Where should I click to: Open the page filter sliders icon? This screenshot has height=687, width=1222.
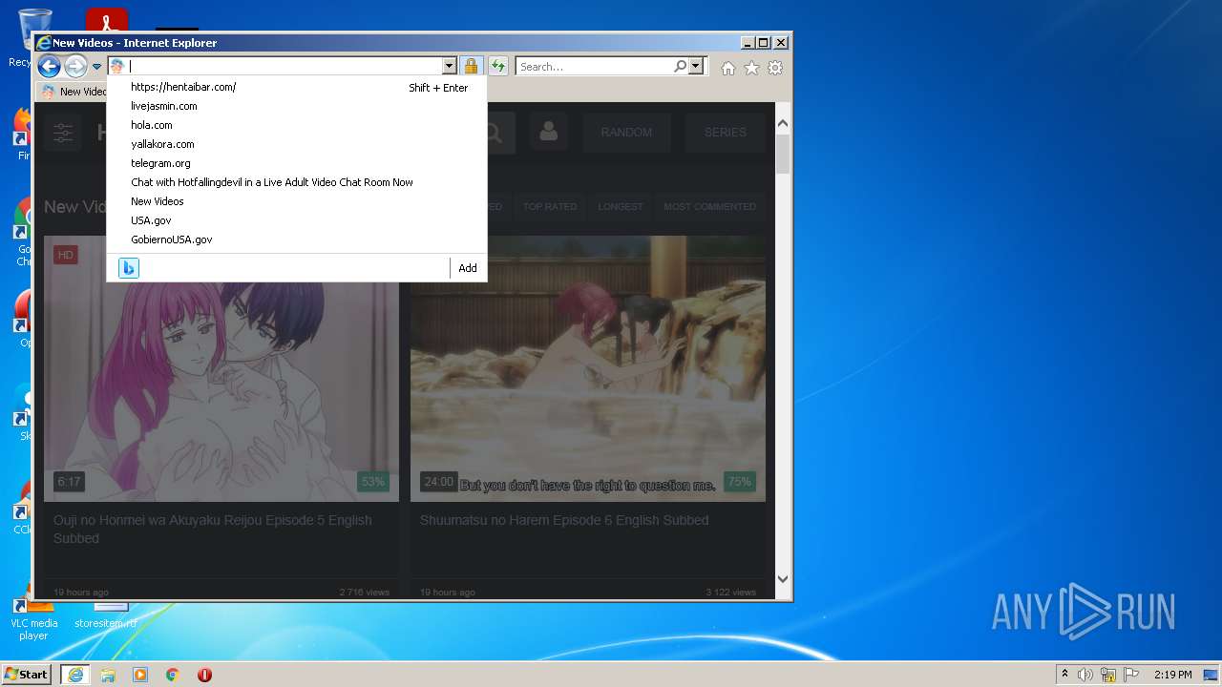[x=63, y=133]
